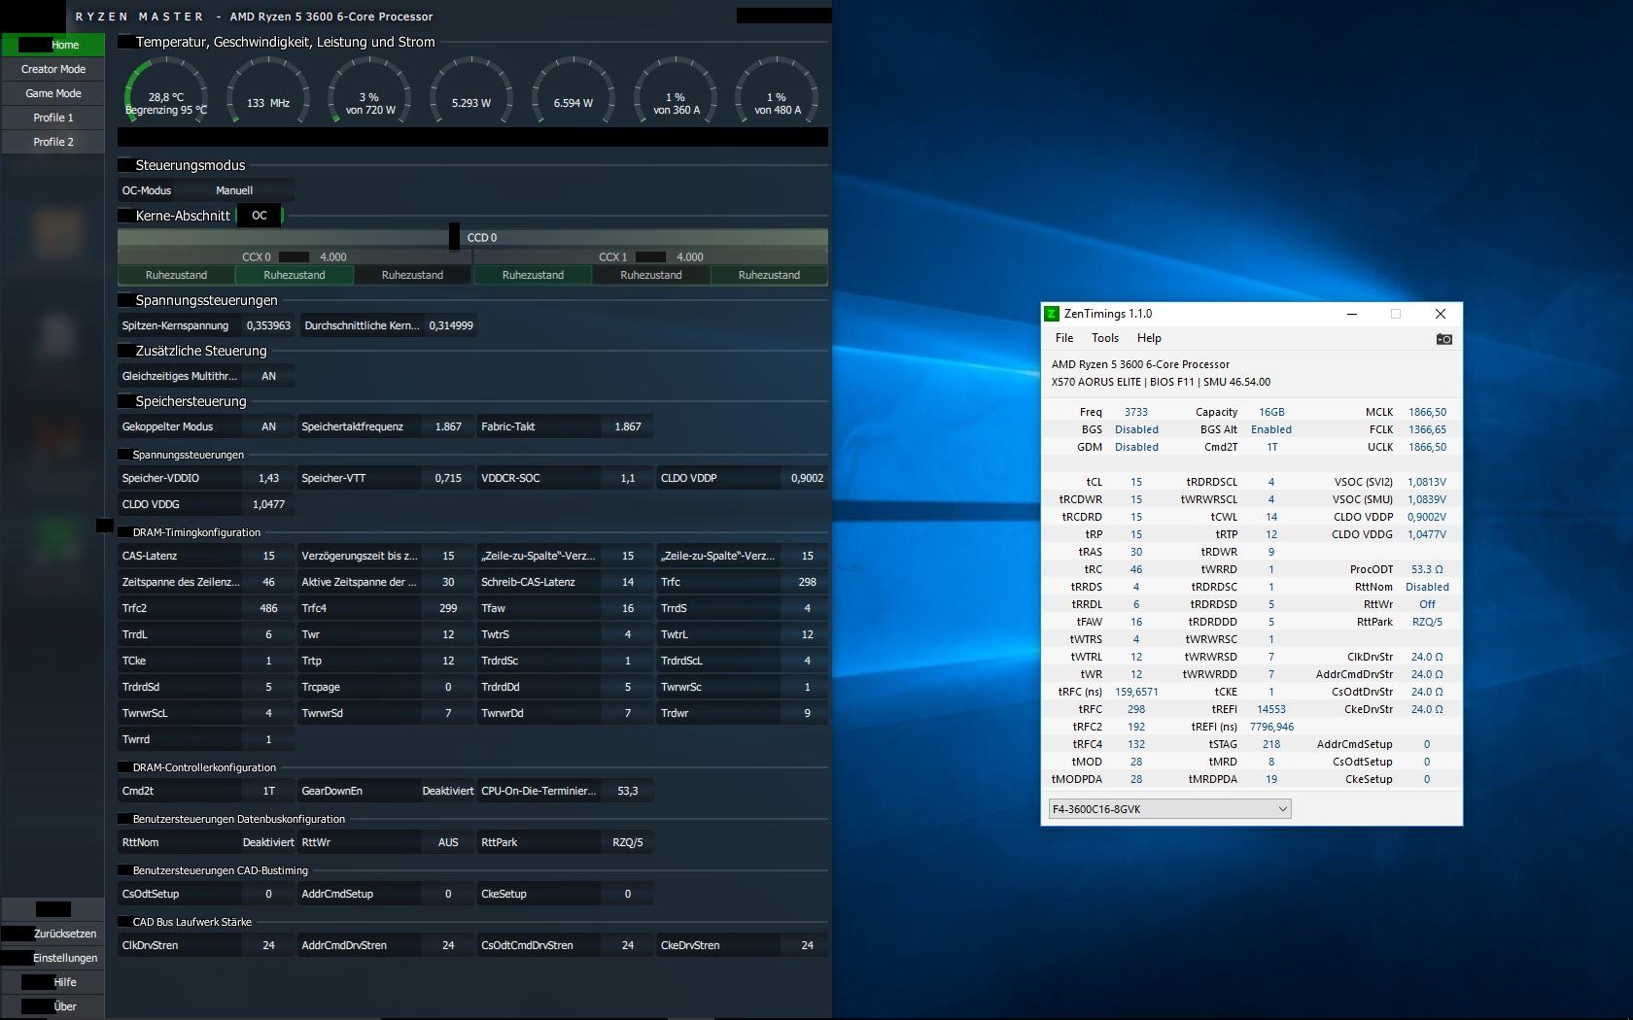This screenshot has height=1020, width=1633.
Task: Open the Cmd2t 1T dropdown
Action: coord(268,791)
